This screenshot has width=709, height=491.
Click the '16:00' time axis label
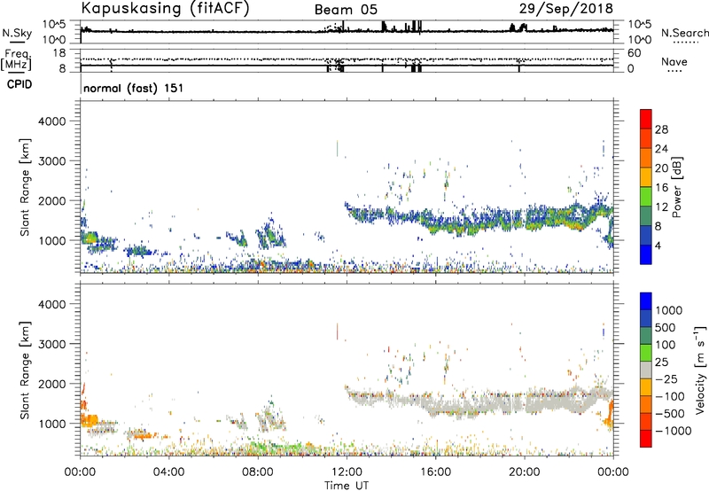(x=435, y=472)
